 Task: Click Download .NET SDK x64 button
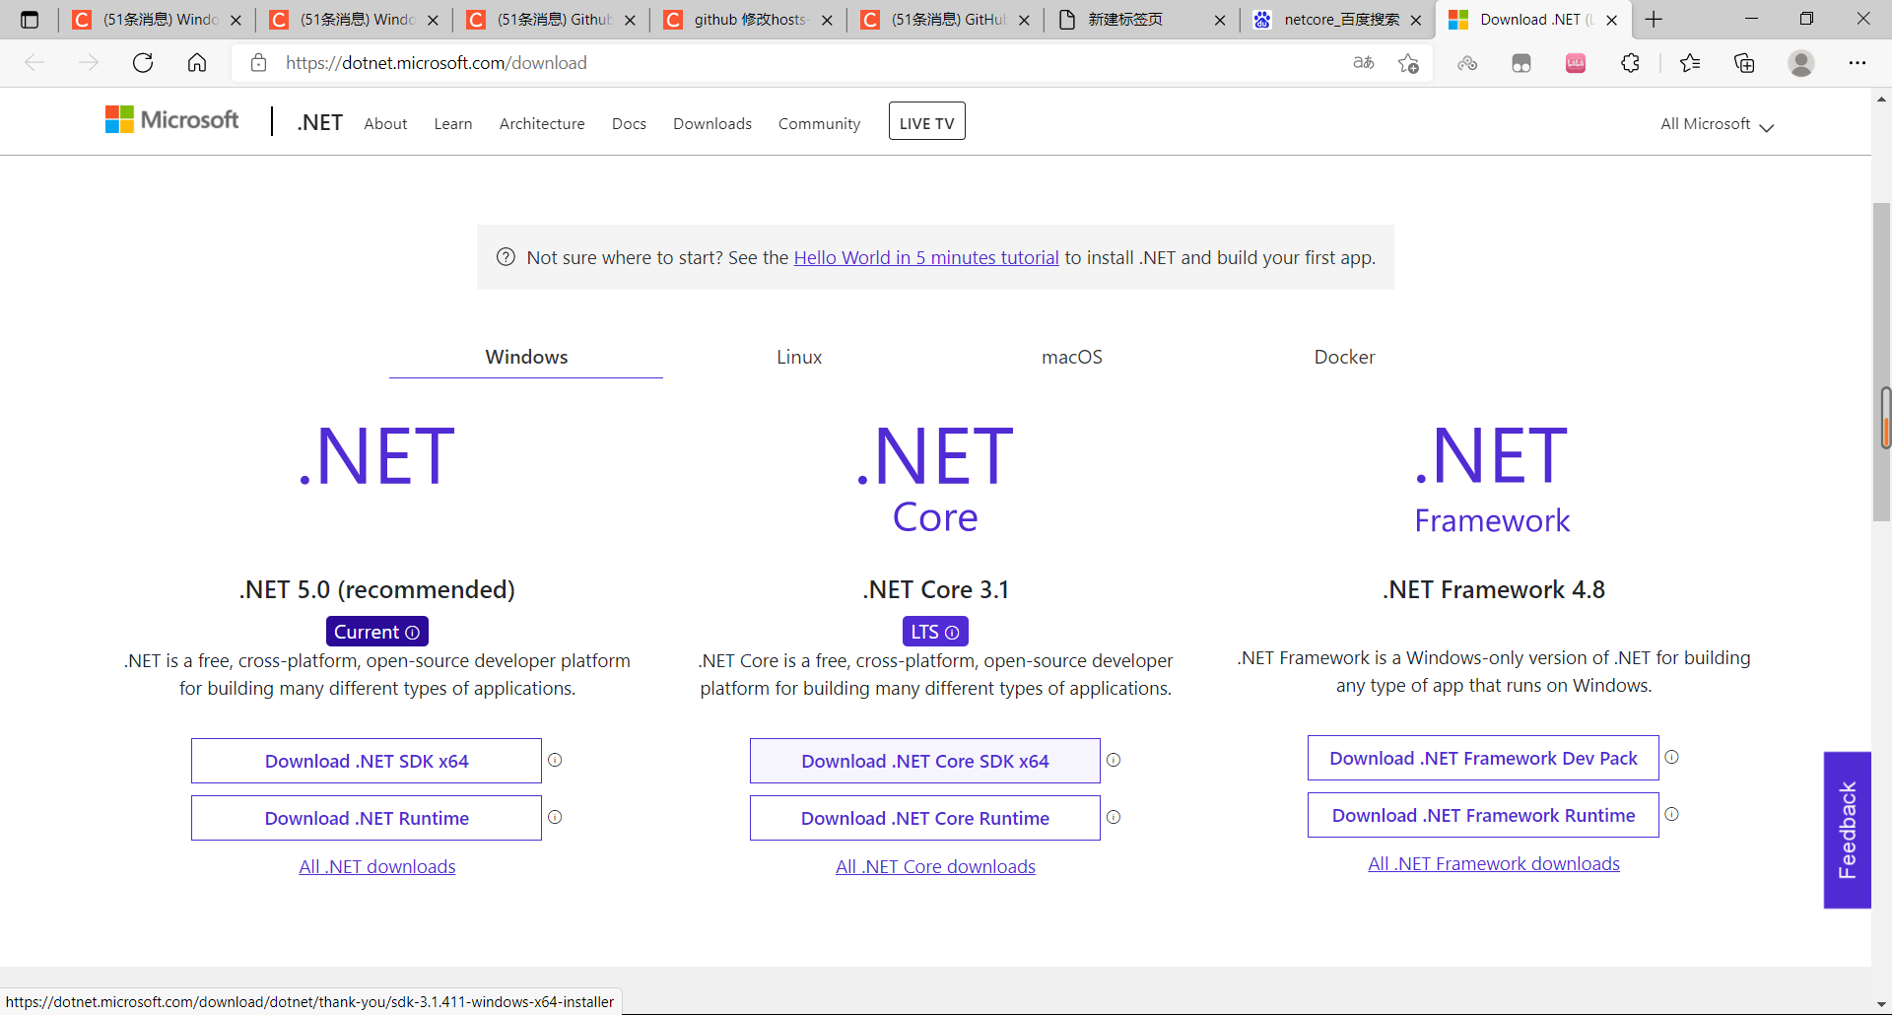click(x=367, y=761)
